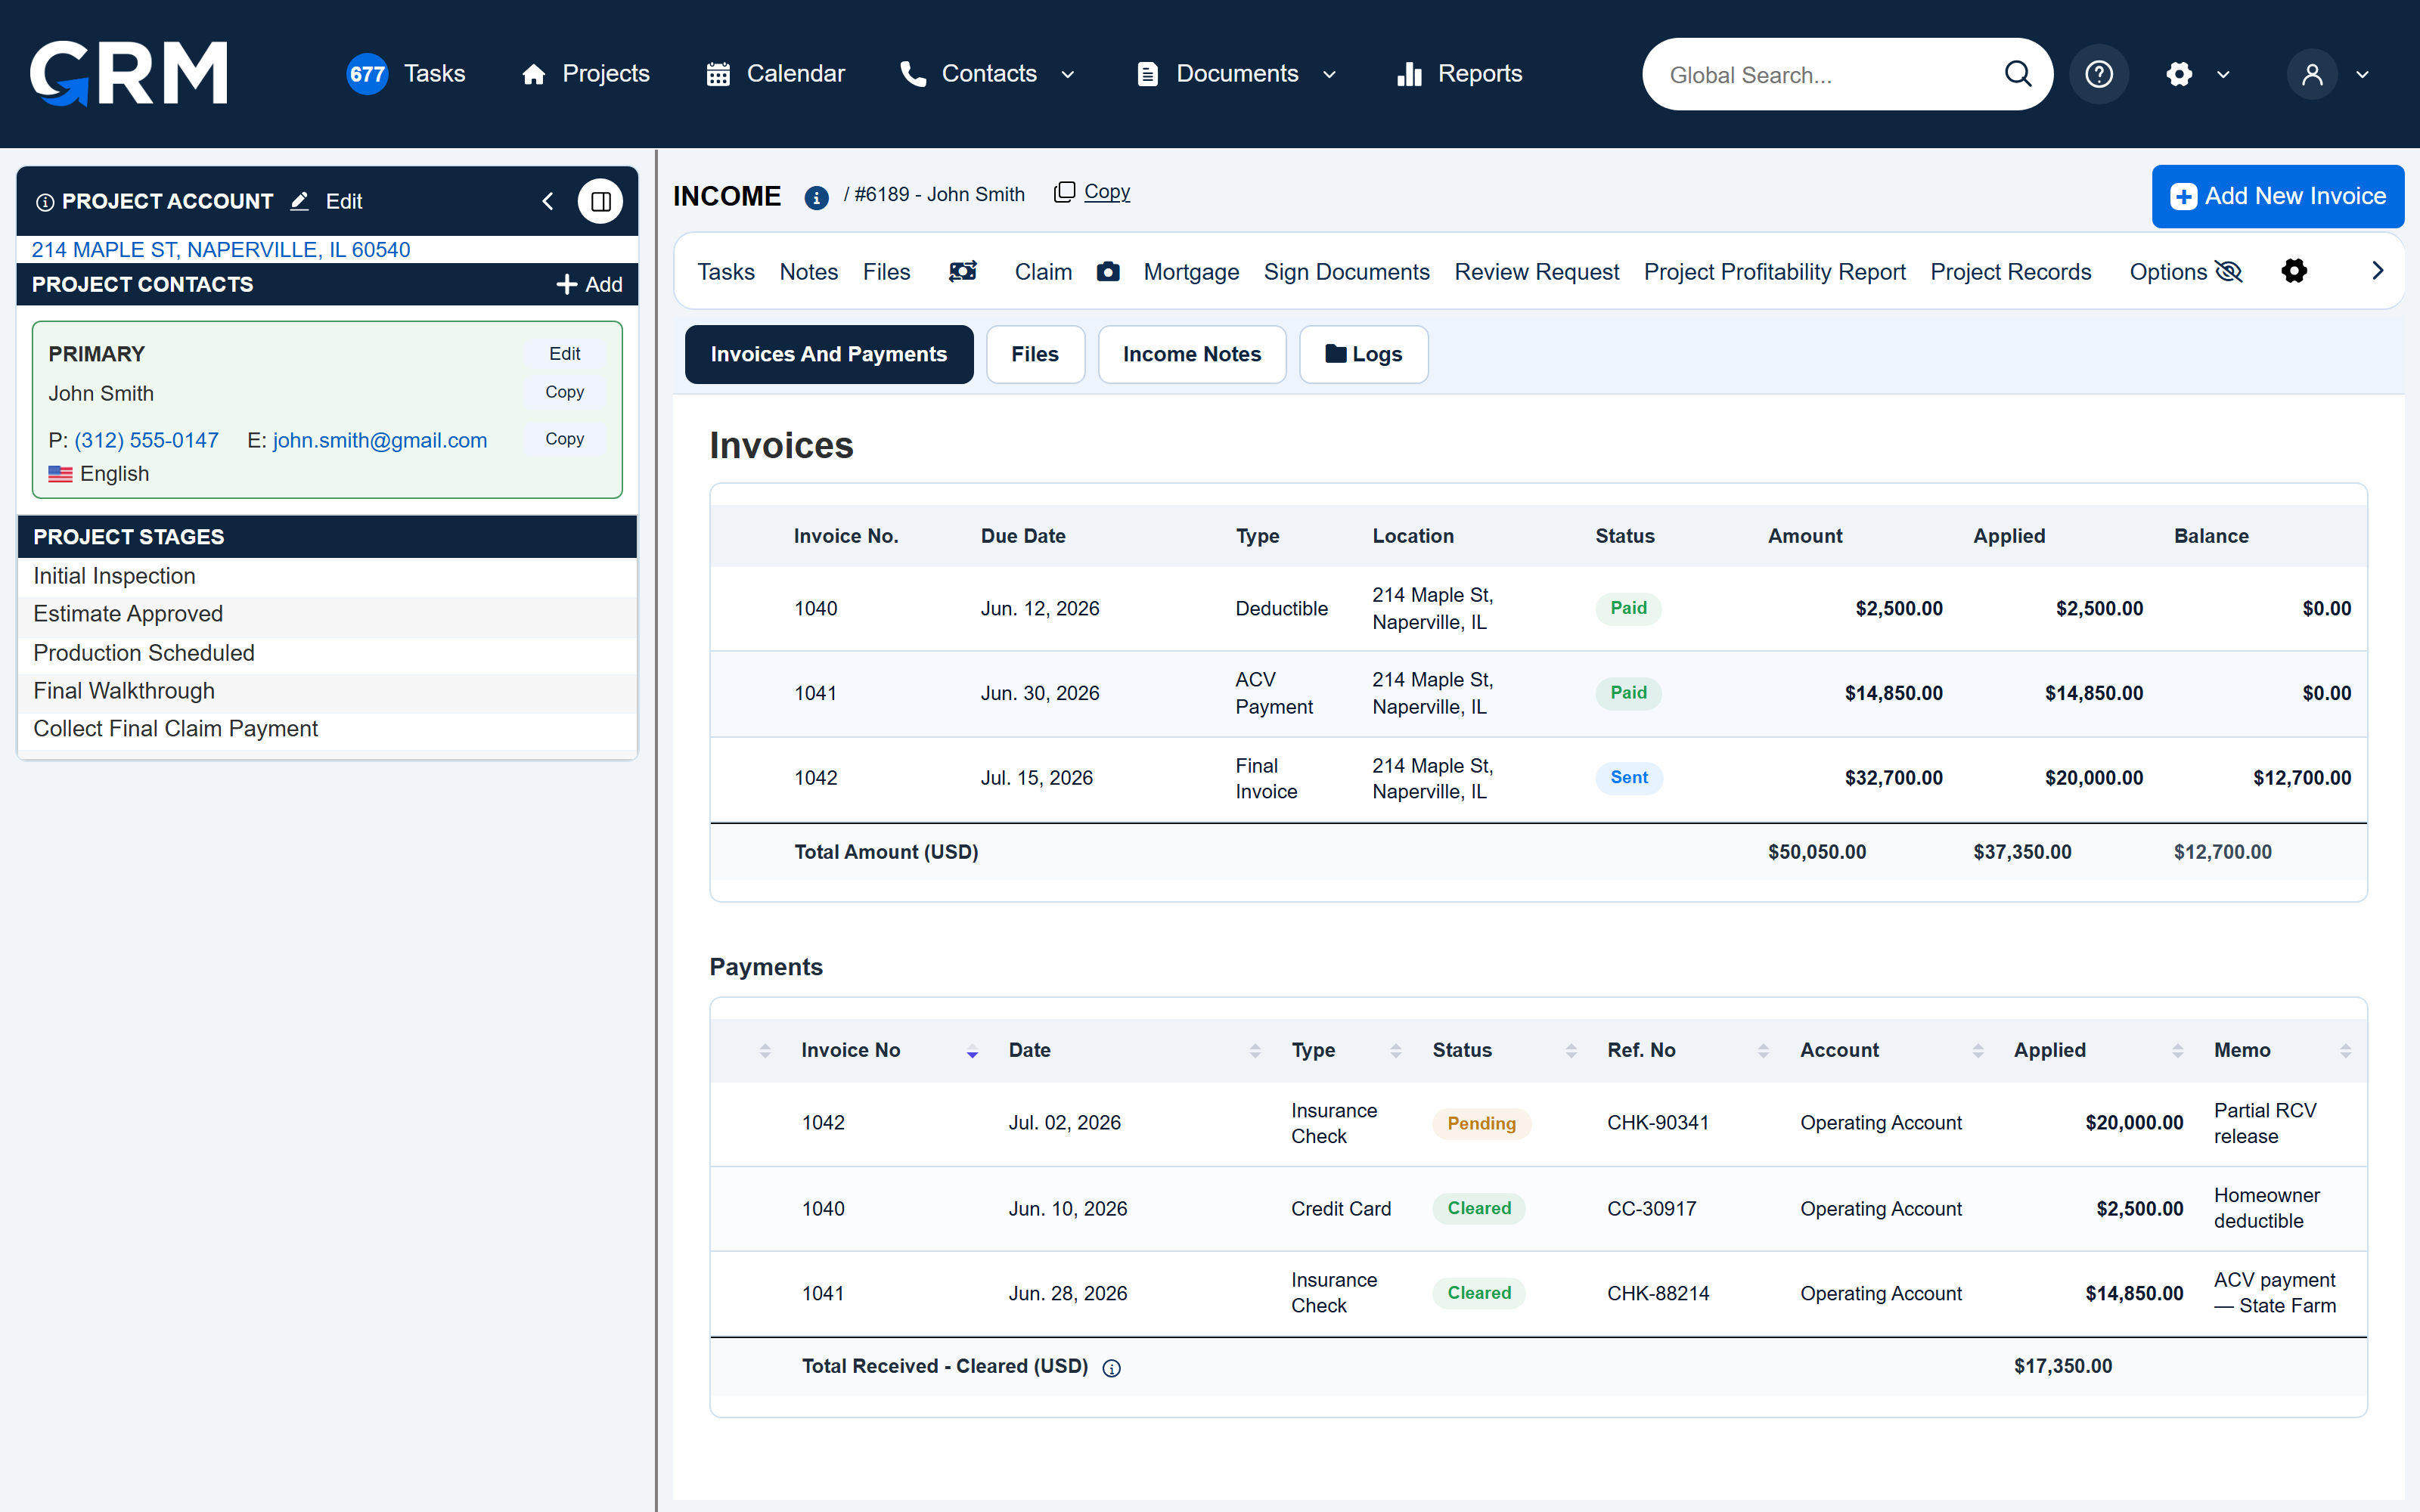
Task: Click the (312) 555-0147 phone link
Action: point(146,441)
